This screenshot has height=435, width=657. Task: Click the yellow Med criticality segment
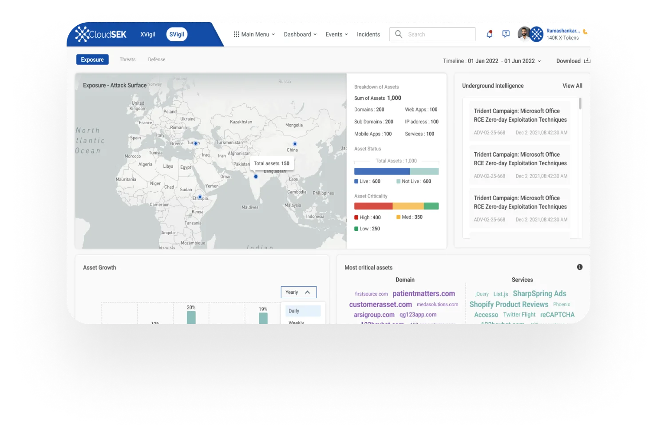[x=408, y=206]
